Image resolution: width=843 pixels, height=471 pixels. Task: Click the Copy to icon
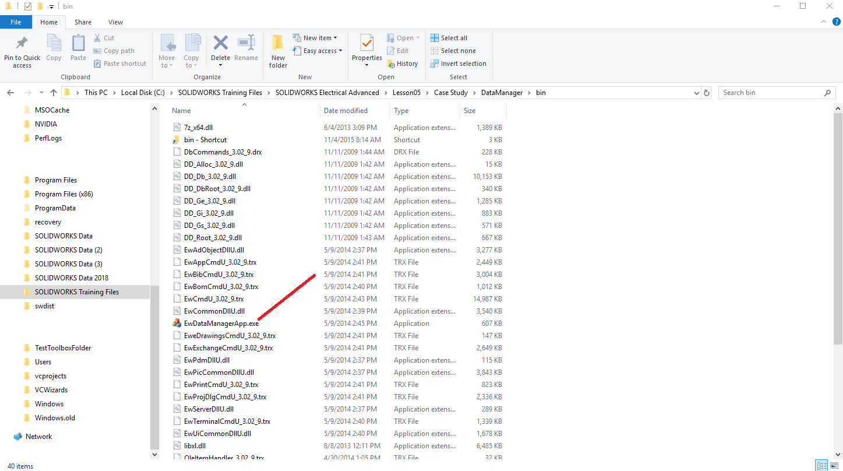click(192, 43)
